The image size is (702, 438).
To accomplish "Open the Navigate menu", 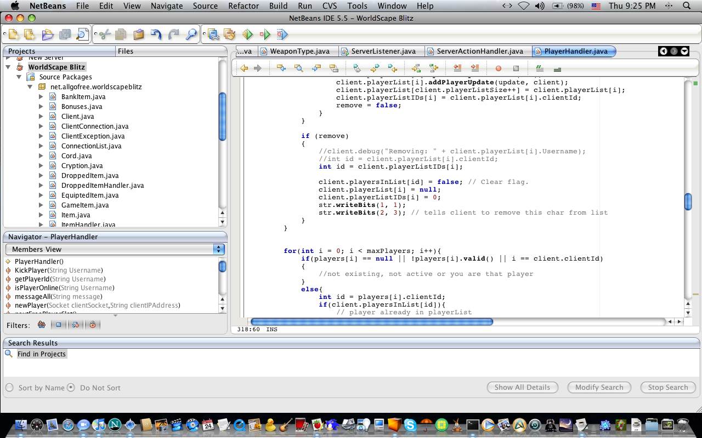I will point(167,5).
